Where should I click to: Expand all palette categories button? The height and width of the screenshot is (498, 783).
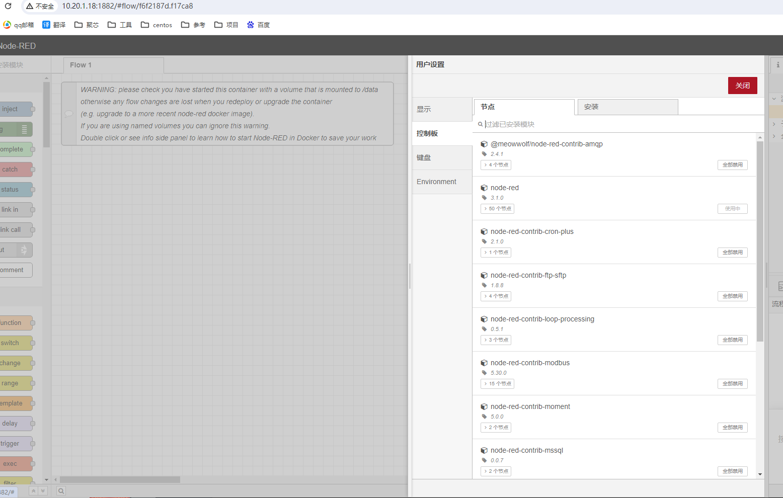[43, 491]
